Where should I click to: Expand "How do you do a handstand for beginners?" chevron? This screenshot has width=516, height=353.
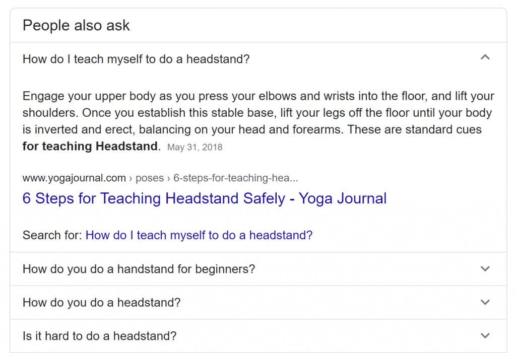(485, 269)
